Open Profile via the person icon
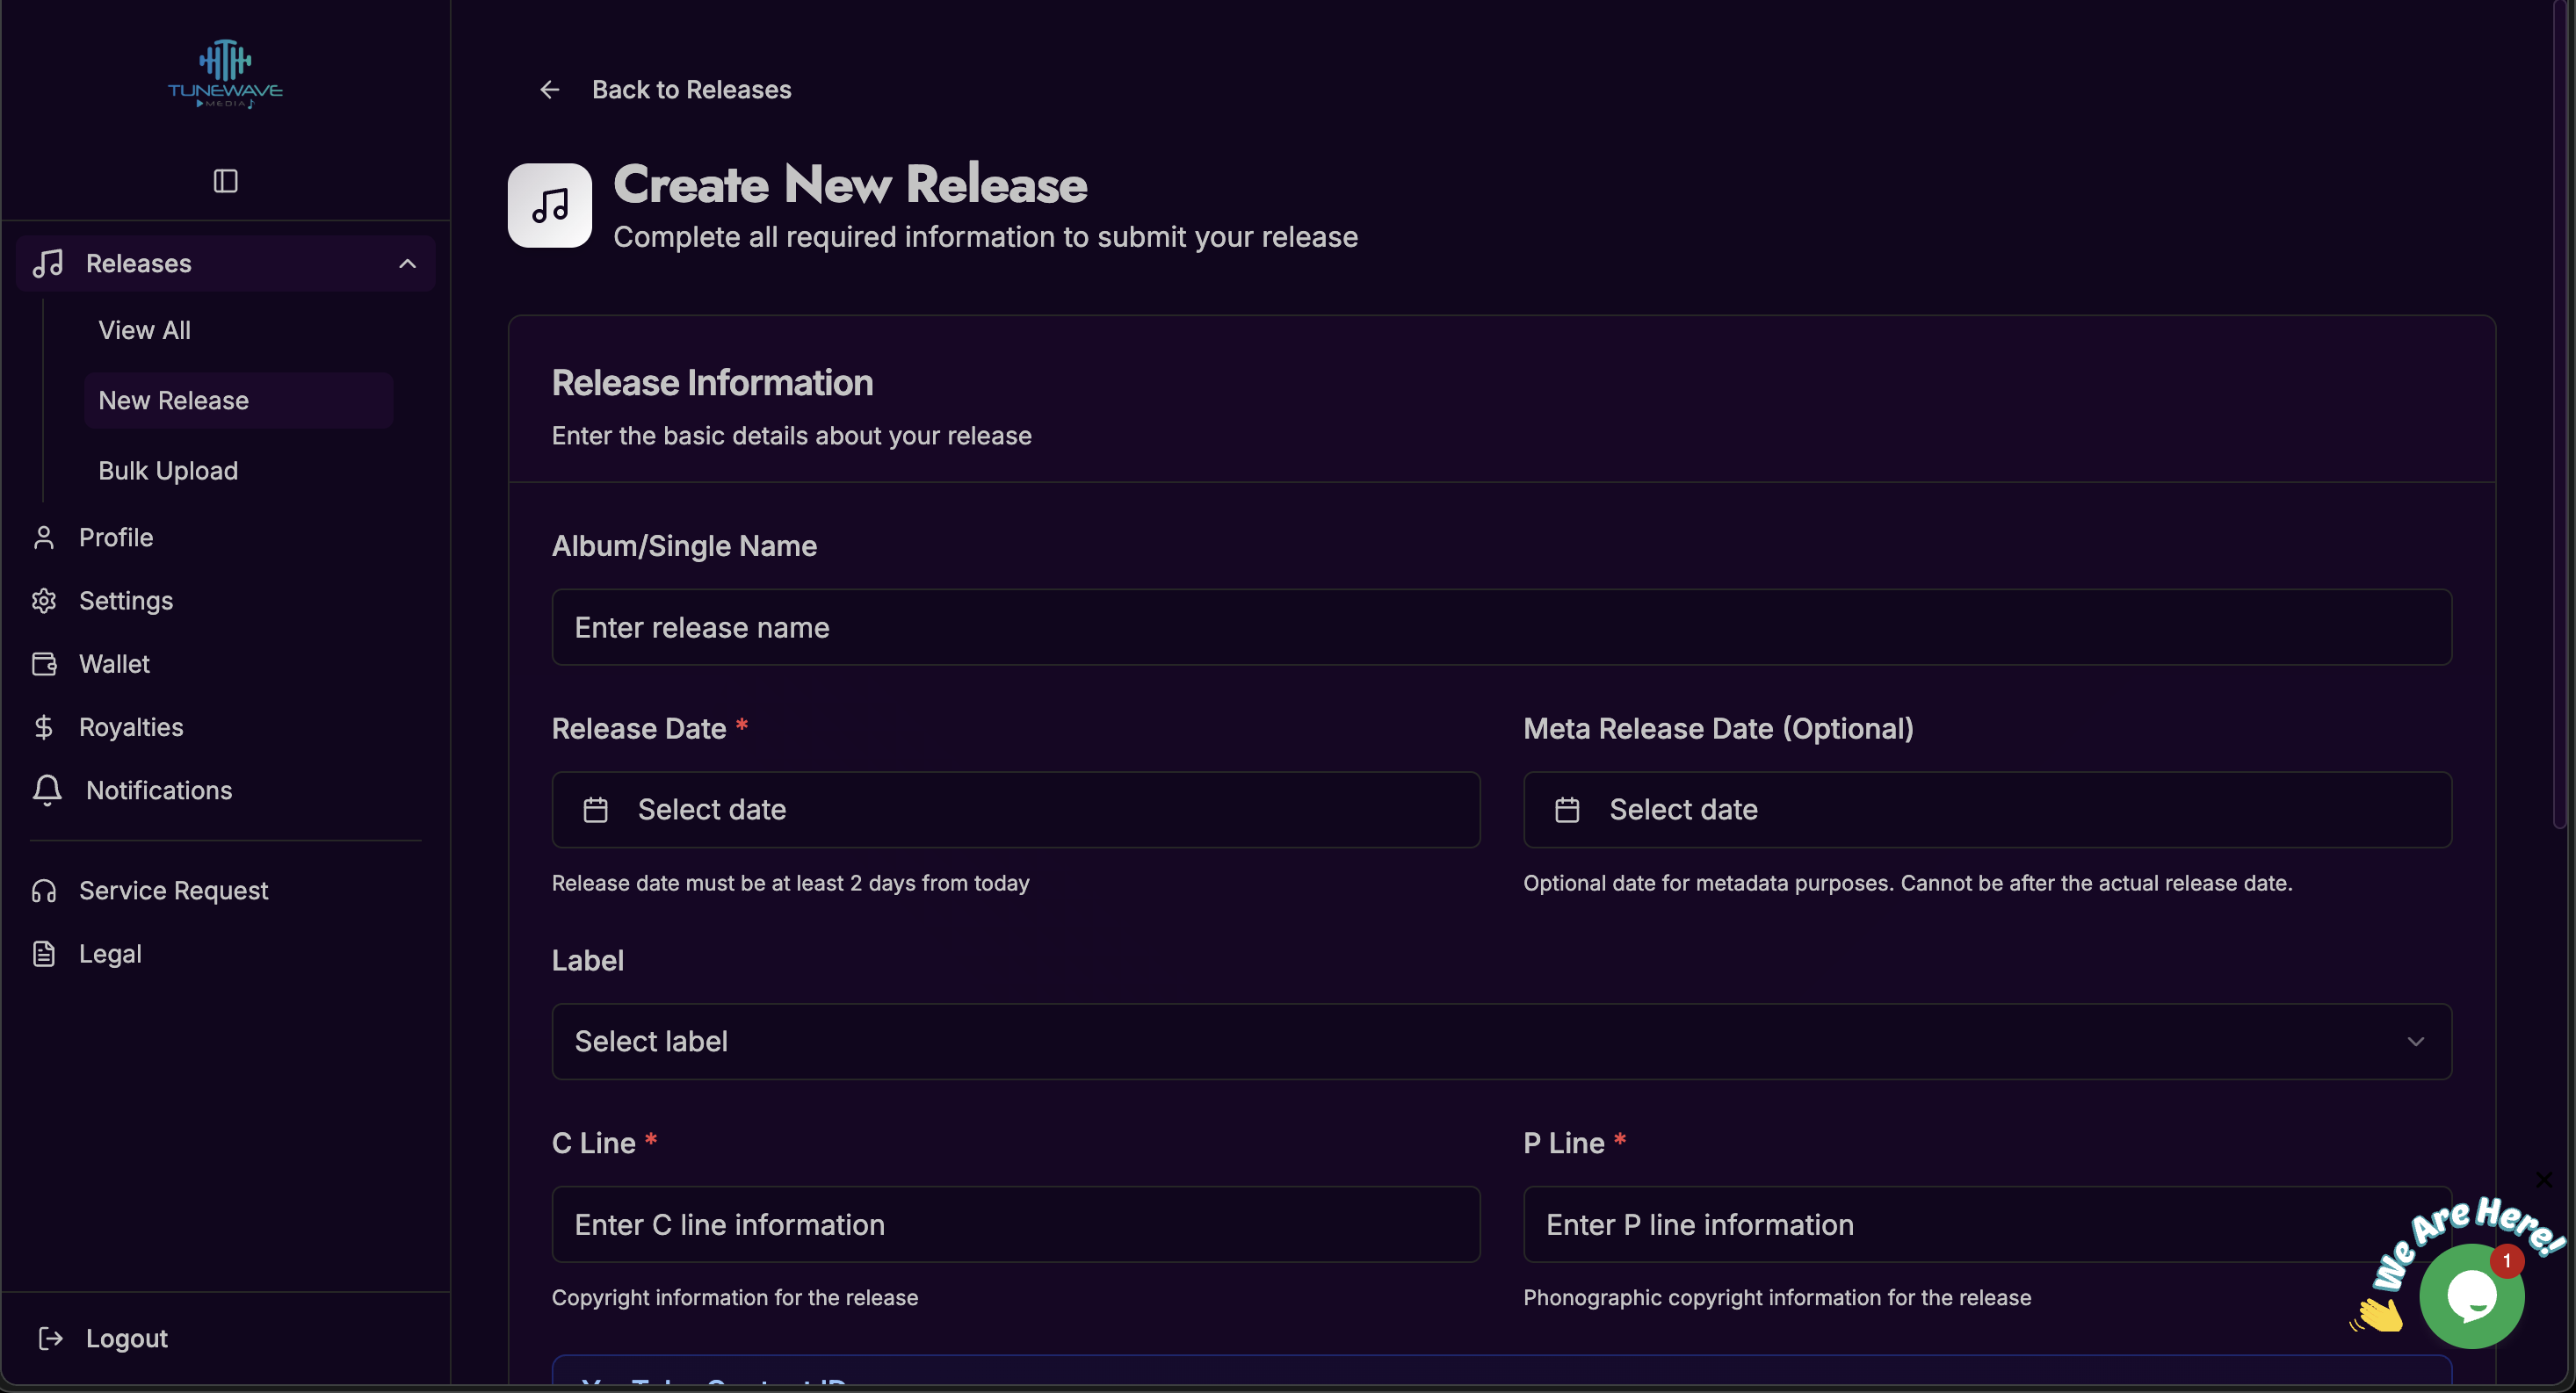Image resolution: width=2576 pixels, height=1393 pixels. [x=45, y=537]
